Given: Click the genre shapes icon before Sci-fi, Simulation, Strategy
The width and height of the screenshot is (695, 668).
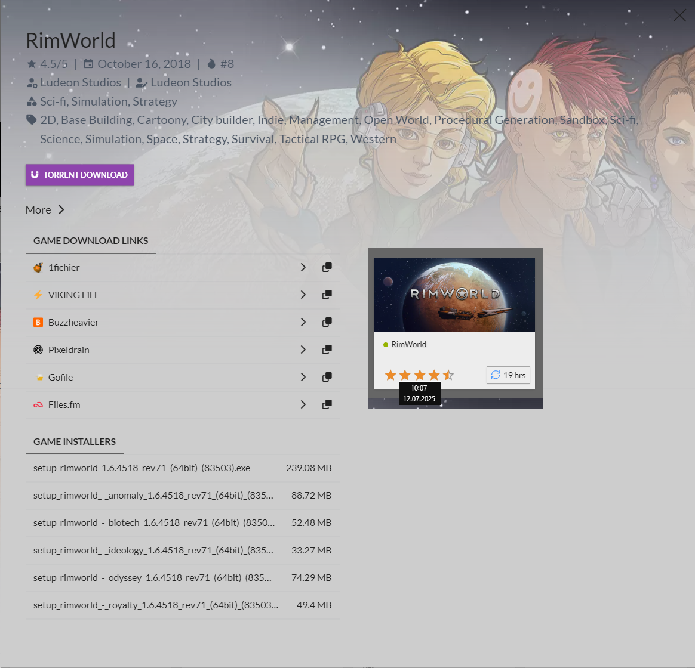Looking at the screenshot, I should click(32, 102).
